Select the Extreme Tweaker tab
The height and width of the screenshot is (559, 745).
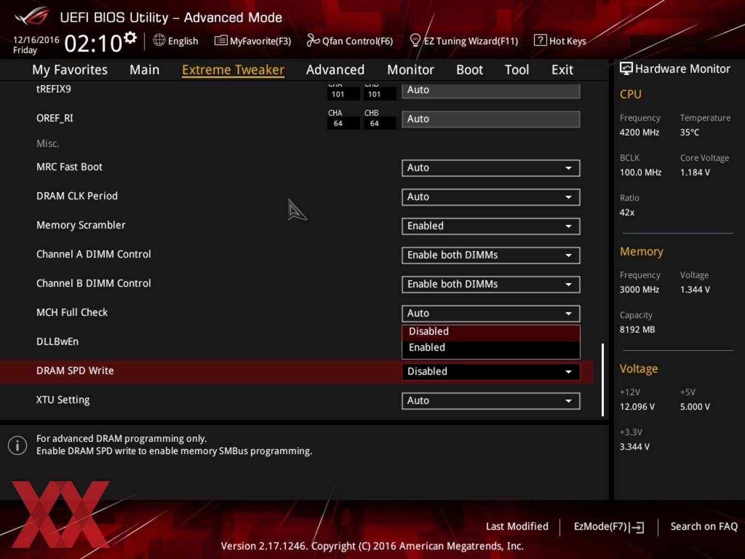click(233, 70)
